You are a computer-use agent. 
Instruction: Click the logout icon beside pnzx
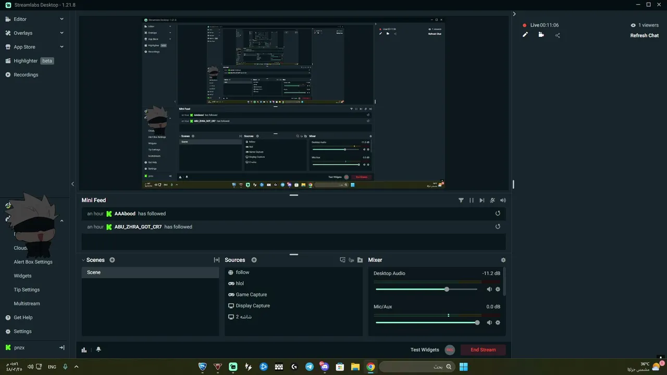pyautogui.click(x=61, y=347)
